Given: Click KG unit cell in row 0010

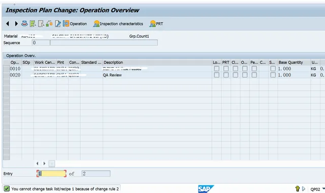Looking at the screenshot, I should coord(315,69).
